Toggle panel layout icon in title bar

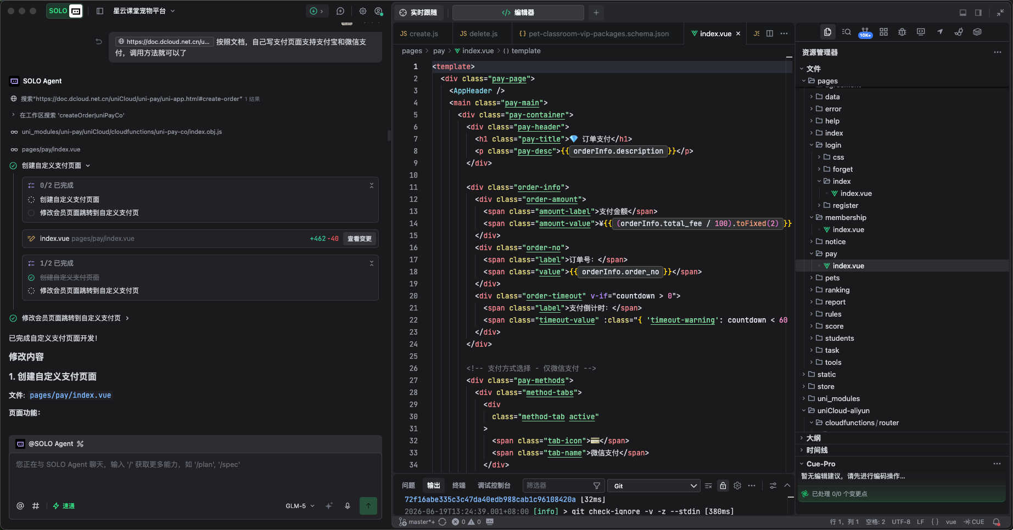tap(963, 12)
